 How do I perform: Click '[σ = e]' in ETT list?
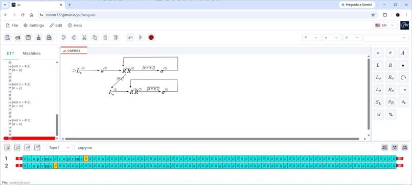(x=17, y=124)
